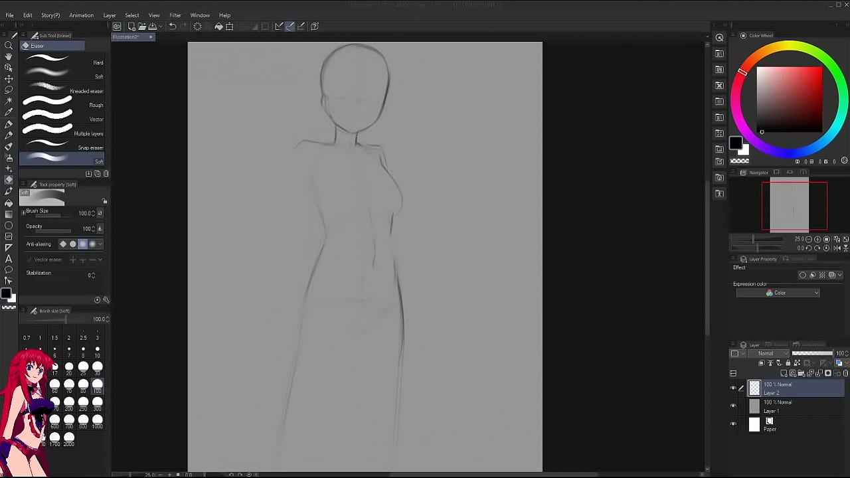The width and height of the screenshot is (850, 478).
Task: Toggle visibility of Layer 1
Action: (733, 406)
